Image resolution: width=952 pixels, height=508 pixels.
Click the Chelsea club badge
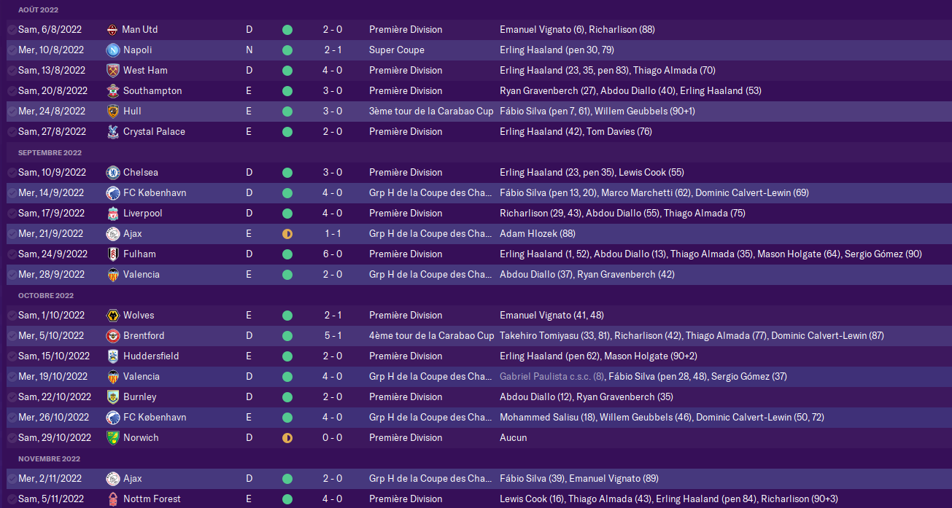pyautogui.click(x=113, y=173)
